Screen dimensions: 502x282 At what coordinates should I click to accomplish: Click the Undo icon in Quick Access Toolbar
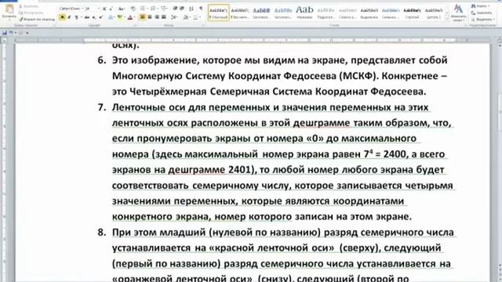click(12, 33)
